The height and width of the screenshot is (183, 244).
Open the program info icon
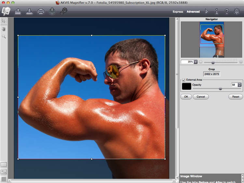point(217,11)
